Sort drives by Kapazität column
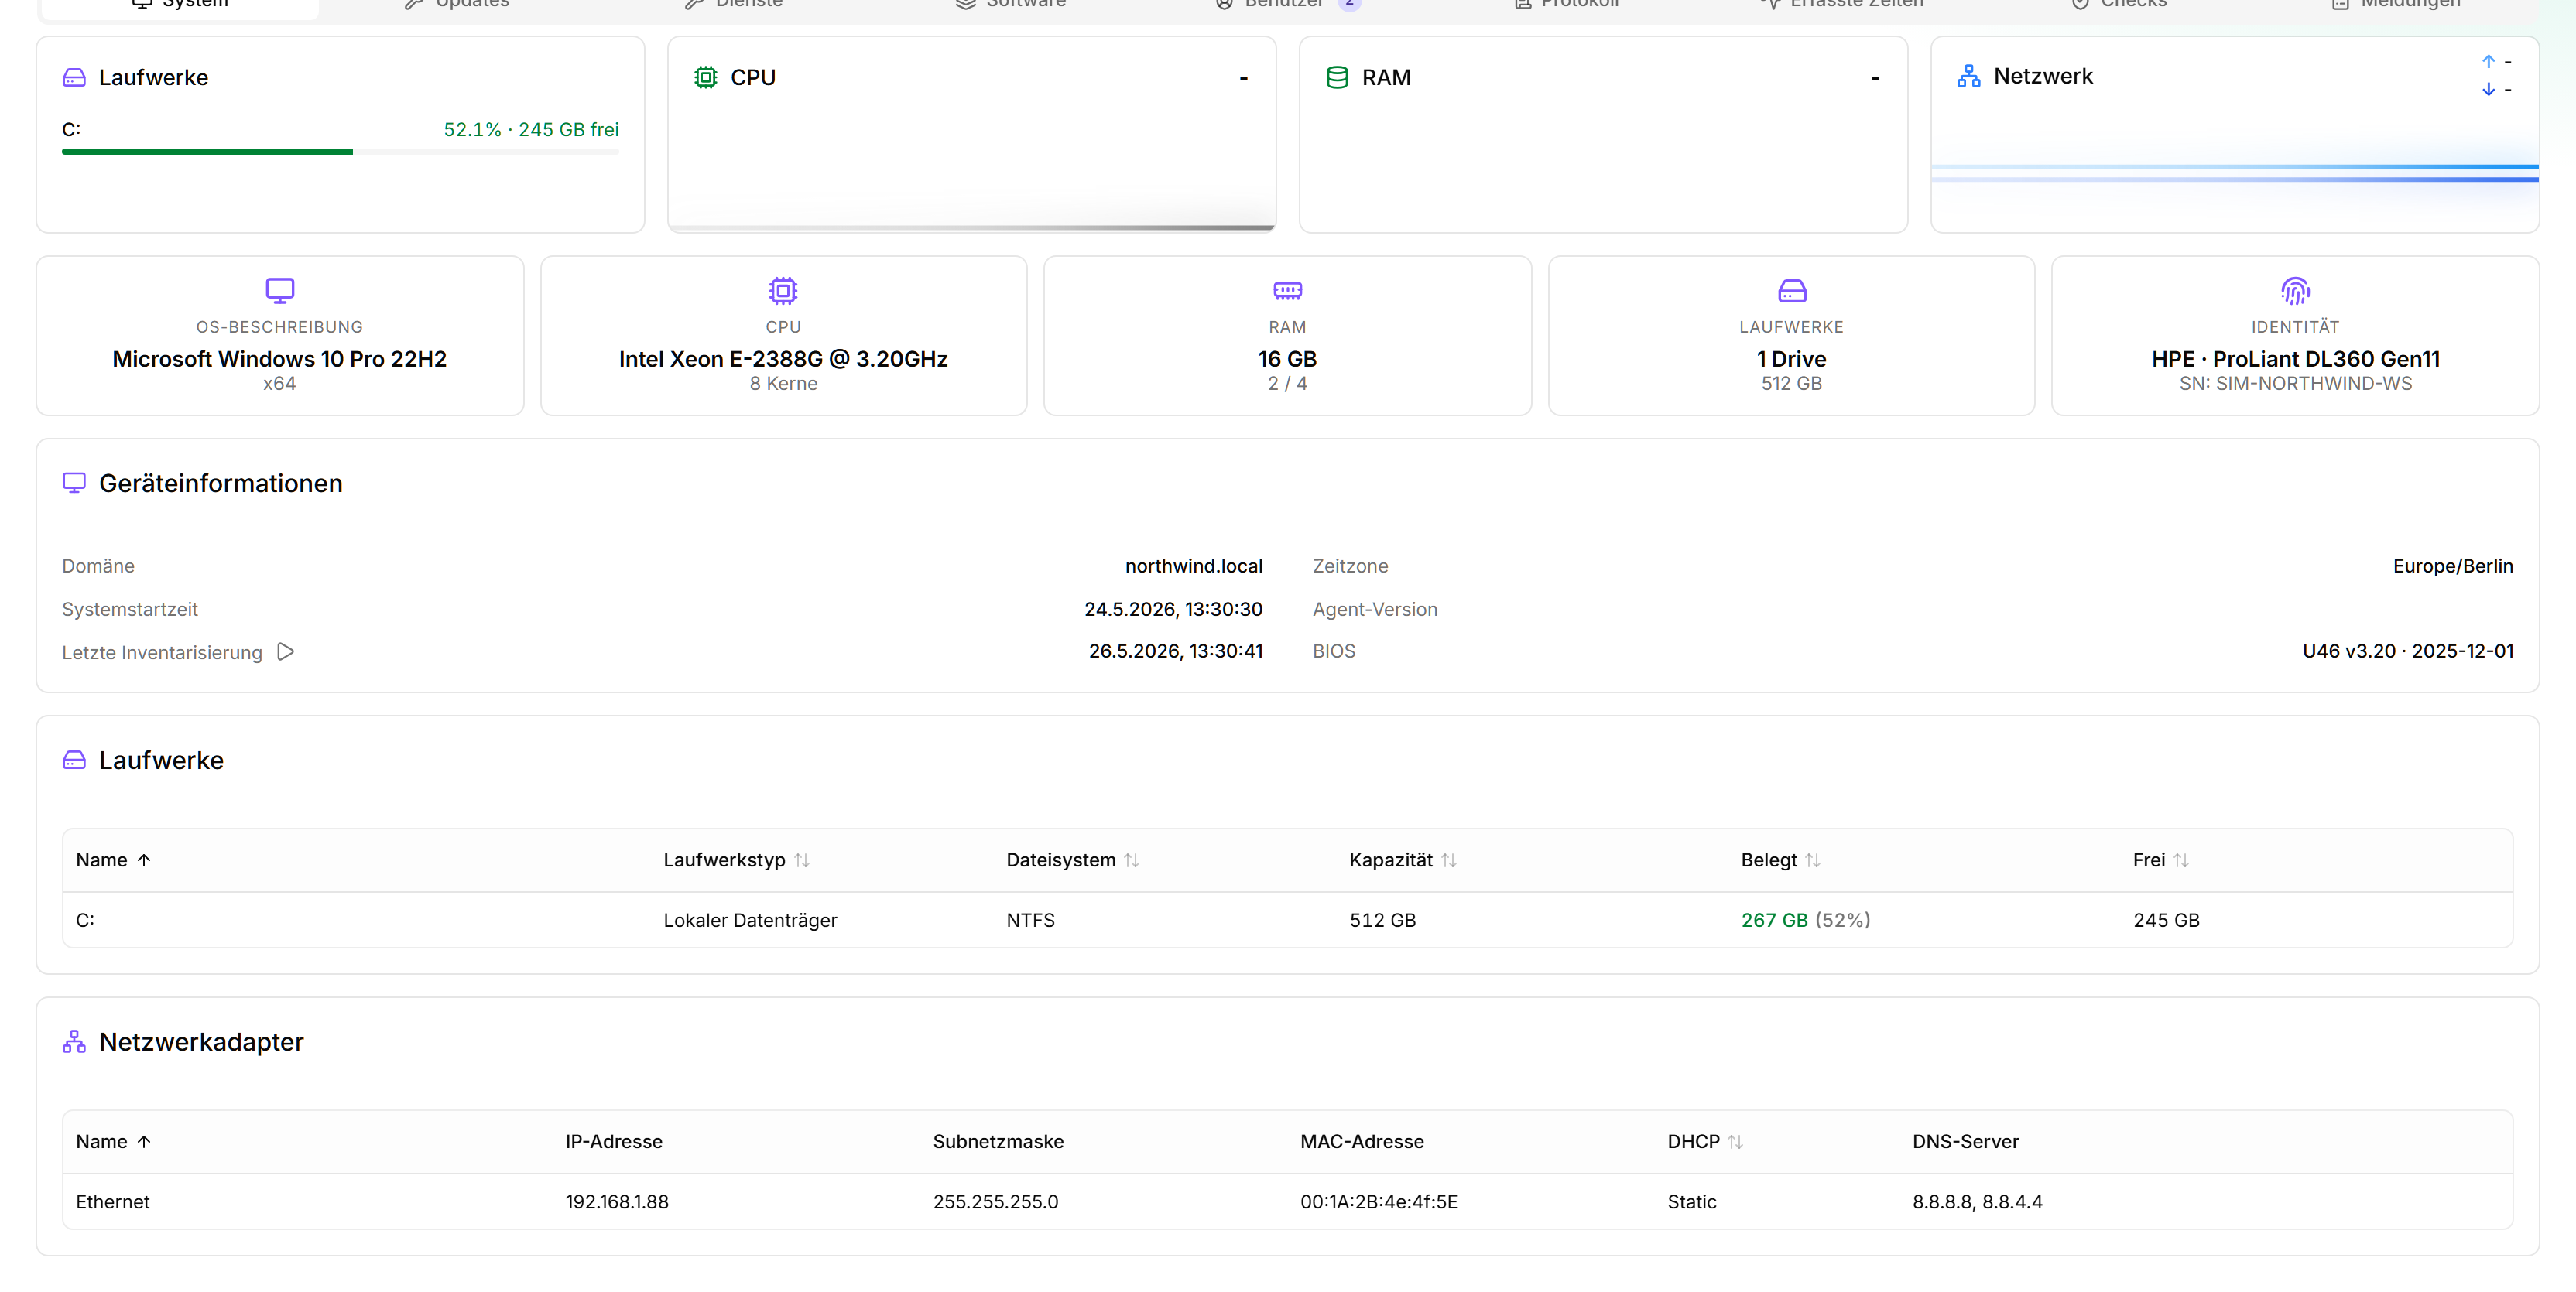2576x1292 pixels. click(x=1402, y=860)
